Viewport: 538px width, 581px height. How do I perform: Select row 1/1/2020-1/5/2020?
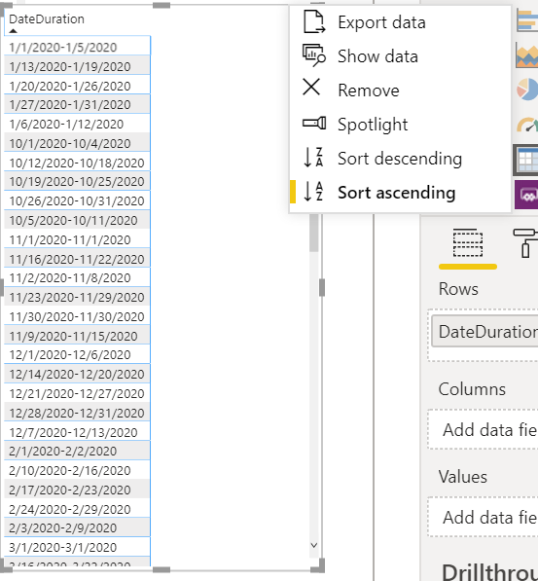tap(77, 47)
